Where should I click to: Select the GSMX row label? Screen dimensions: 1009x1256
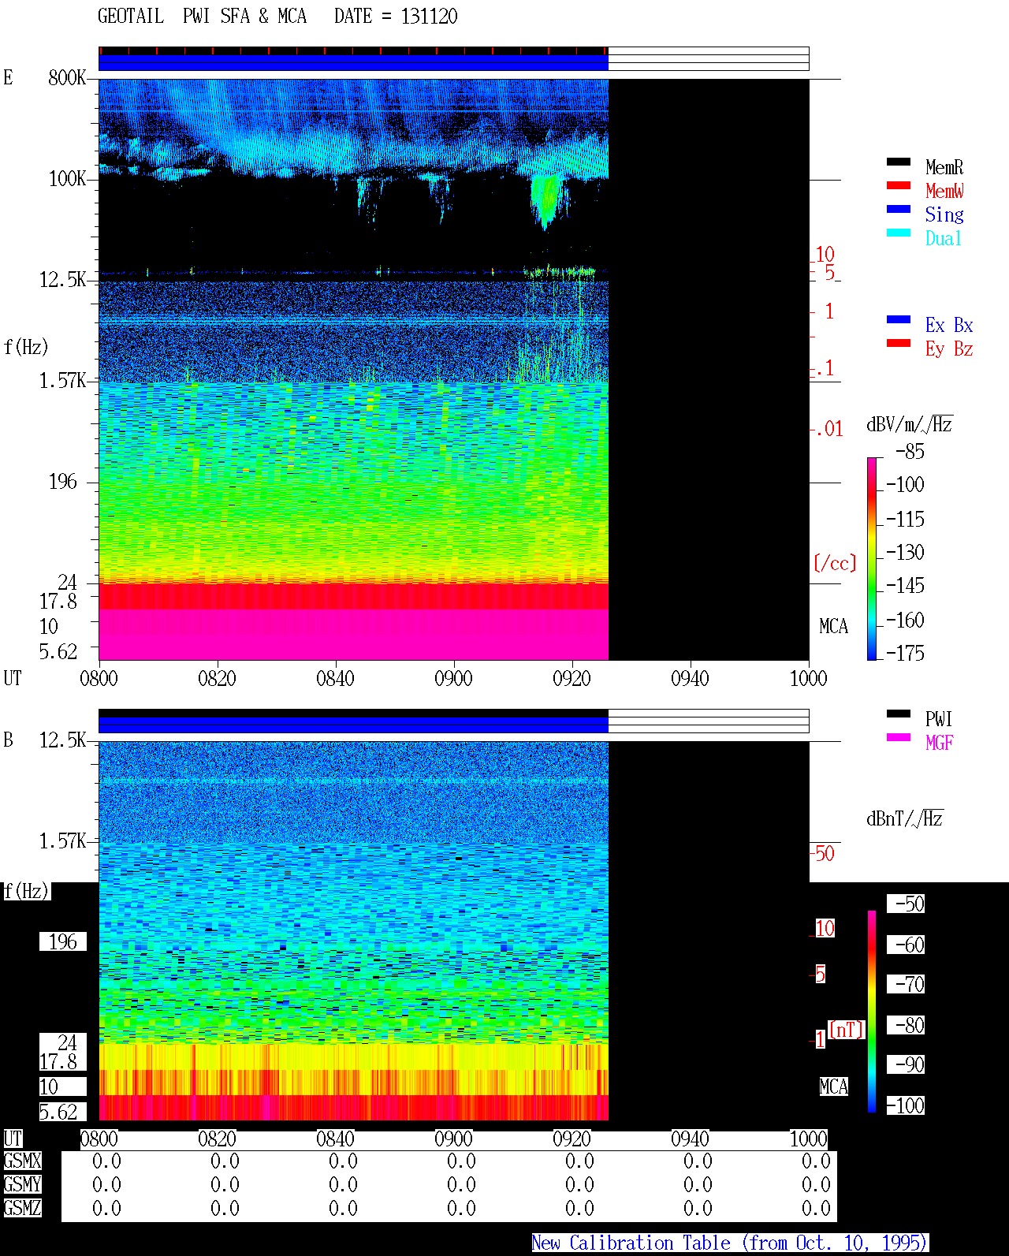coord(22,1161)
